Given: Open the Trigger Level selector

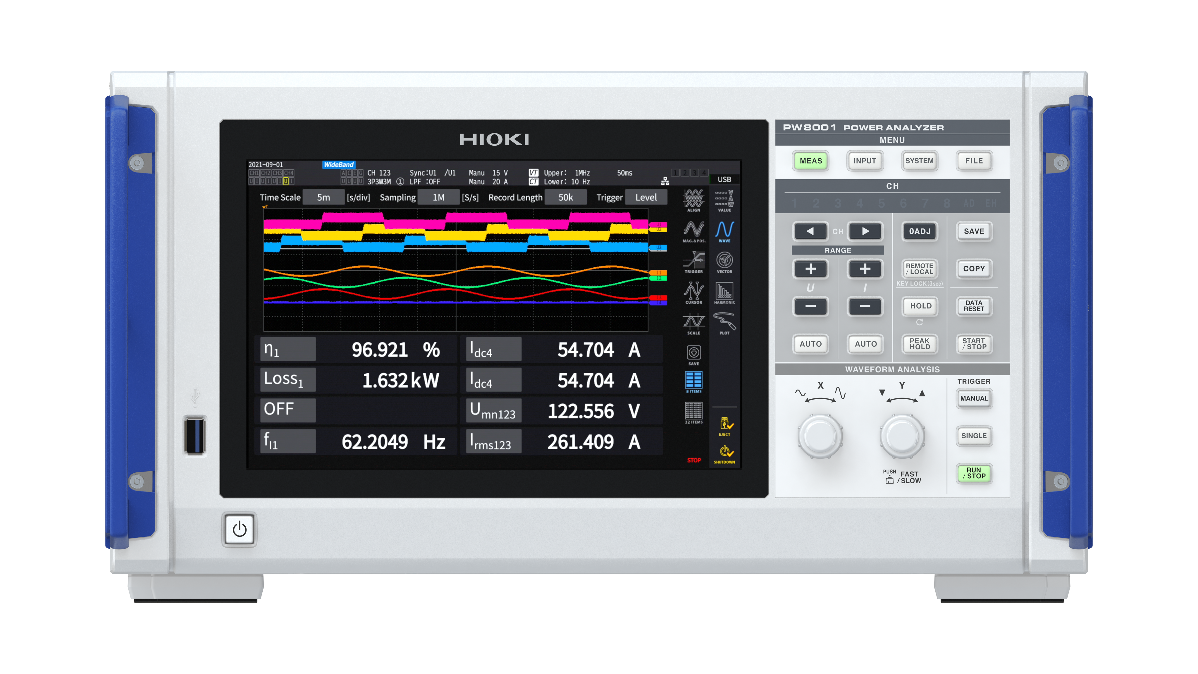Looking at the screenshot, I should [646, 197].
